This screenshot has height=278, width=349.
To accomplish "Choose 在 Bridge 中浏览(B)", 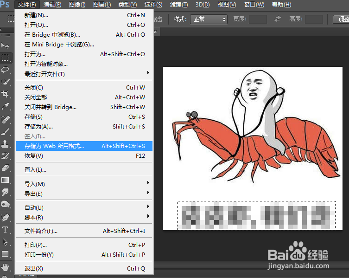I will pyautogui.click(x=84, y=35).
